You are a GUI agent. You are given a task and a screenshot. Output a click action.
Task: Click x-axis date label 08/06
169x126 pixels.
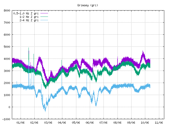[x=117, y=123]
